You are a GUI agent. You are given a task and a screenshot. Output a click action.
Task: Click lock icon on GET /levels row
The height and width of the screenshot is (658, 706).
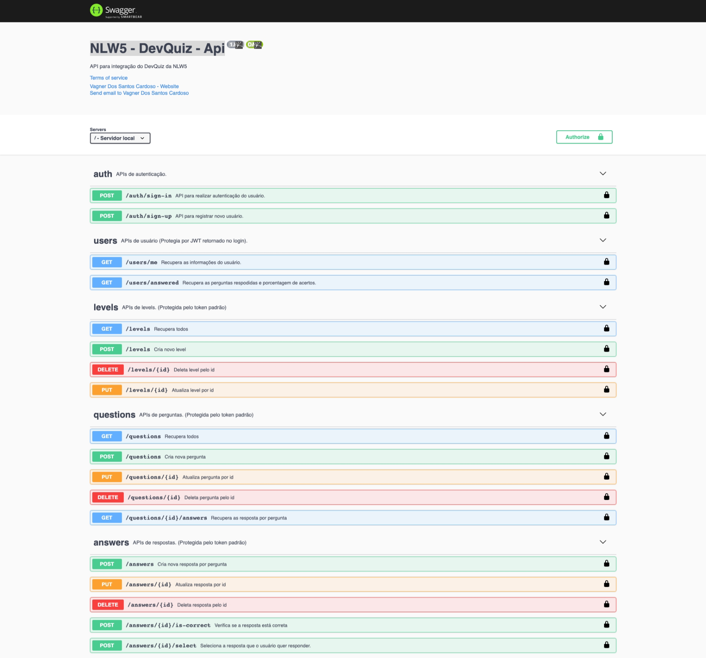[607, 329]
